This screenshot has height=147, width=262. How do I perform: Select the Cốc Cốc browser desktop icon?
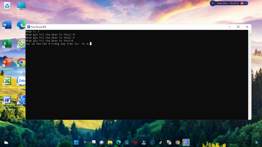tap(21, 45)
